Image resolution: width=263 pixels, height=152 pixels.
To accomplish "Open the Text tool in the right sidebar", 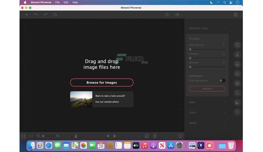I will tap(237, 112).
